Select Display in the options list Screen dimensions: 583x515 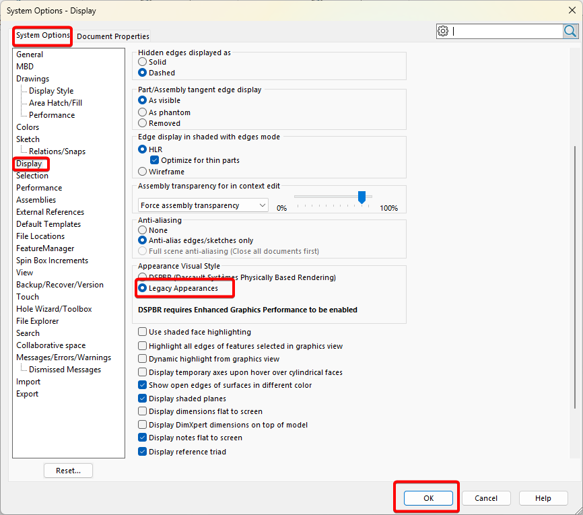(x=29, y=164)
